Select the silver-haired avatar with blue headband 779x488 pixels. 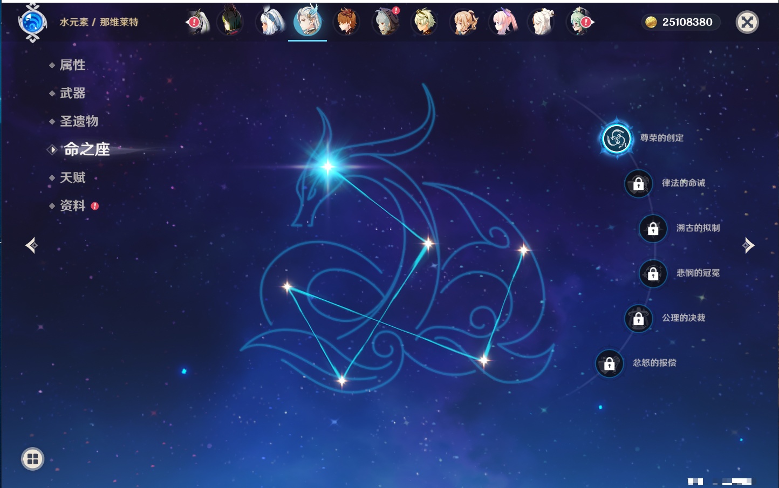tap(270, 22)
